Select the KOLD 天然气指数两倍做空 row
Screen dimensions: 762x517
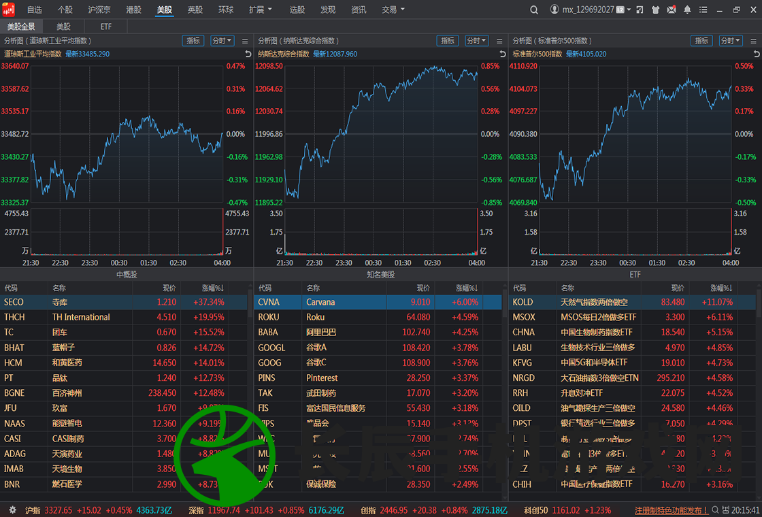[633, 302]
